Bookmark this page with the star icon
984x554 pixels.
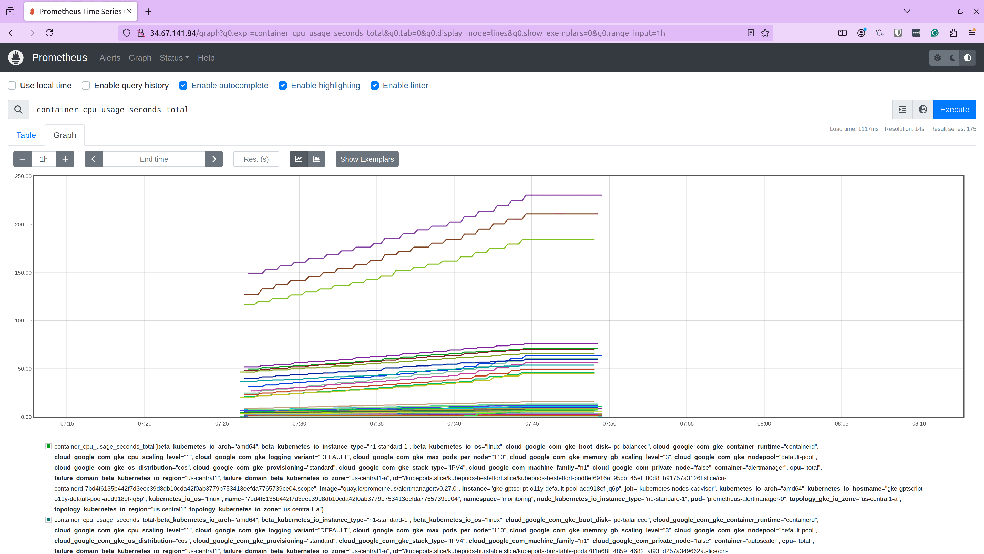765,33
